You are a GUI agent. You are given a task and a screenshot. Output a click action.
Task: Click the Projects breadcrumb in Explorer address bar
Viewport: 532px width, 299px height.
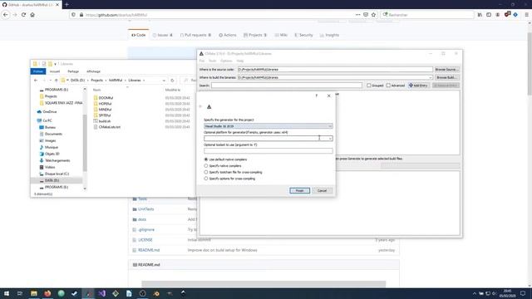click(96, 81)
